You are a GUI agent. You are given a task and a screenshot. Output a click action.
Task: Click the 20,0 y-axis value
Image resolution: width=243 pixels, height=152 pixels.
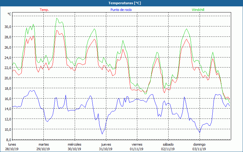pyautogui.click(x=8, y=78)
